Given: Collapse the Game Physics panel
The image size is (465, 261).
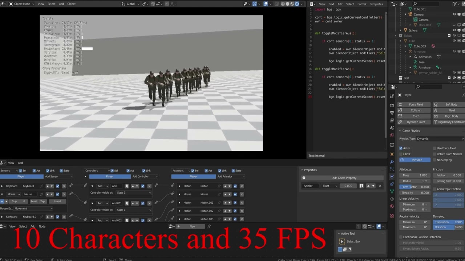Looking at the screenshot, I should (400, 131).
